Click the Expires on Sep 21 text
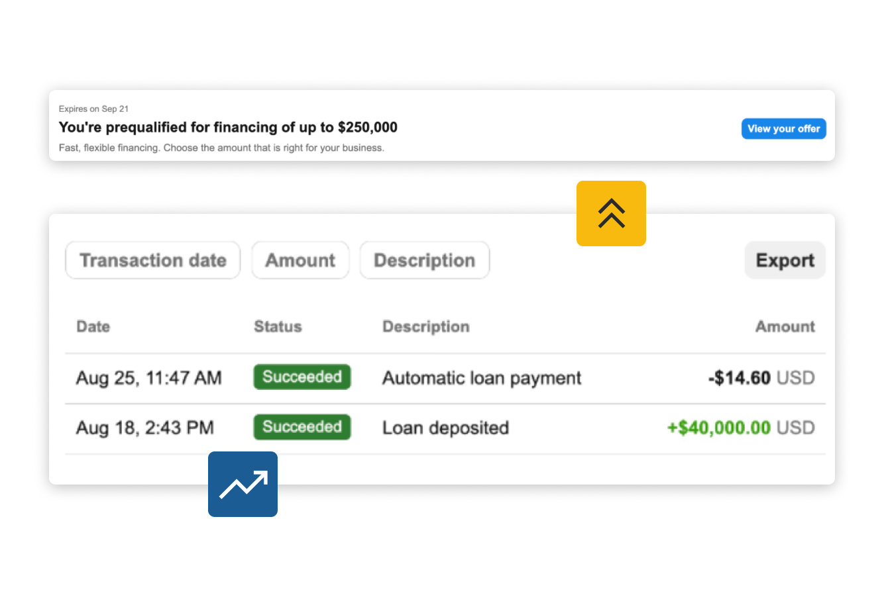Screen dimensions: 884x607 pyautogui.click(x=93, y=109)
